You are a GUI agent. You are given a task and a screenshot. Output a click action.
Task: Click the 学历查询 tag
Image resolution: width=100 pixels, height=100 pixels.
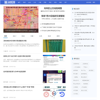tap(76, 90)
